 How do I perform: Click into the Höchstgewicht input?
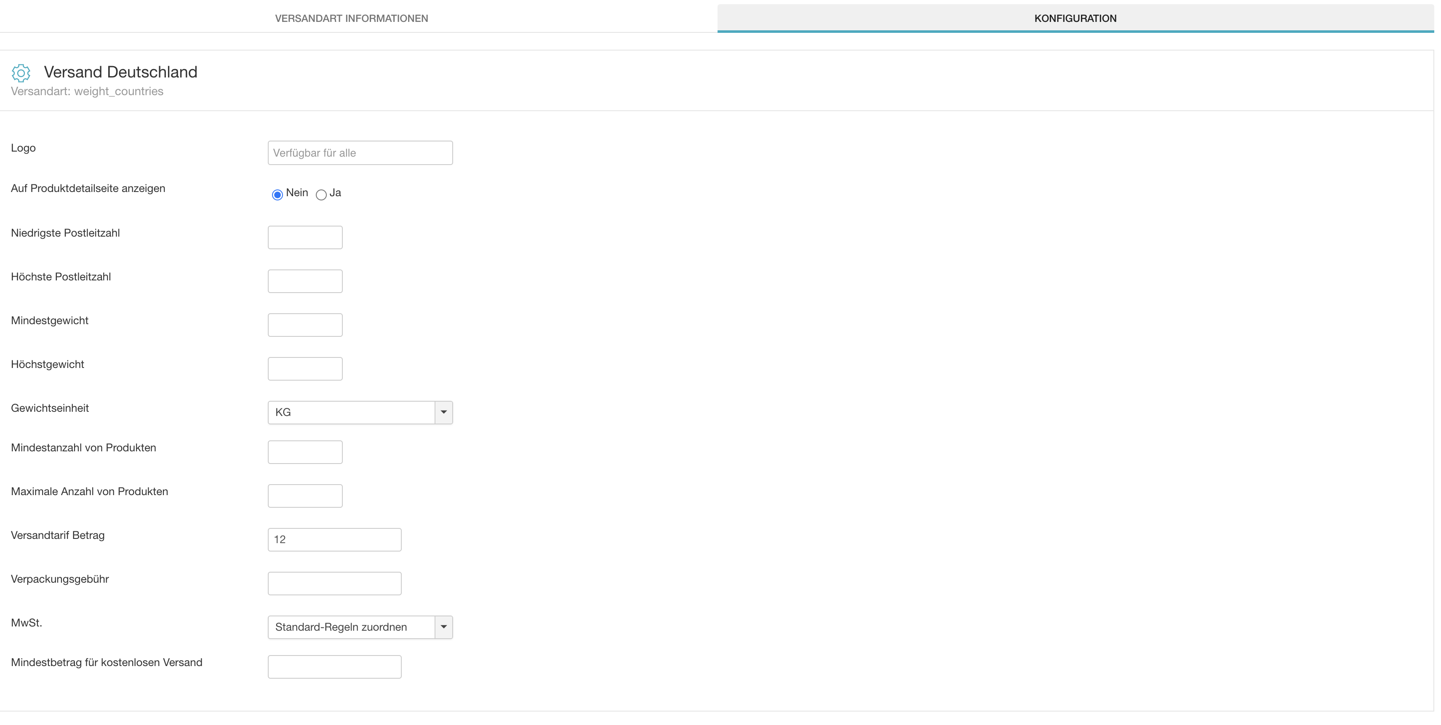pyautogui.click(x=305, y=369)
